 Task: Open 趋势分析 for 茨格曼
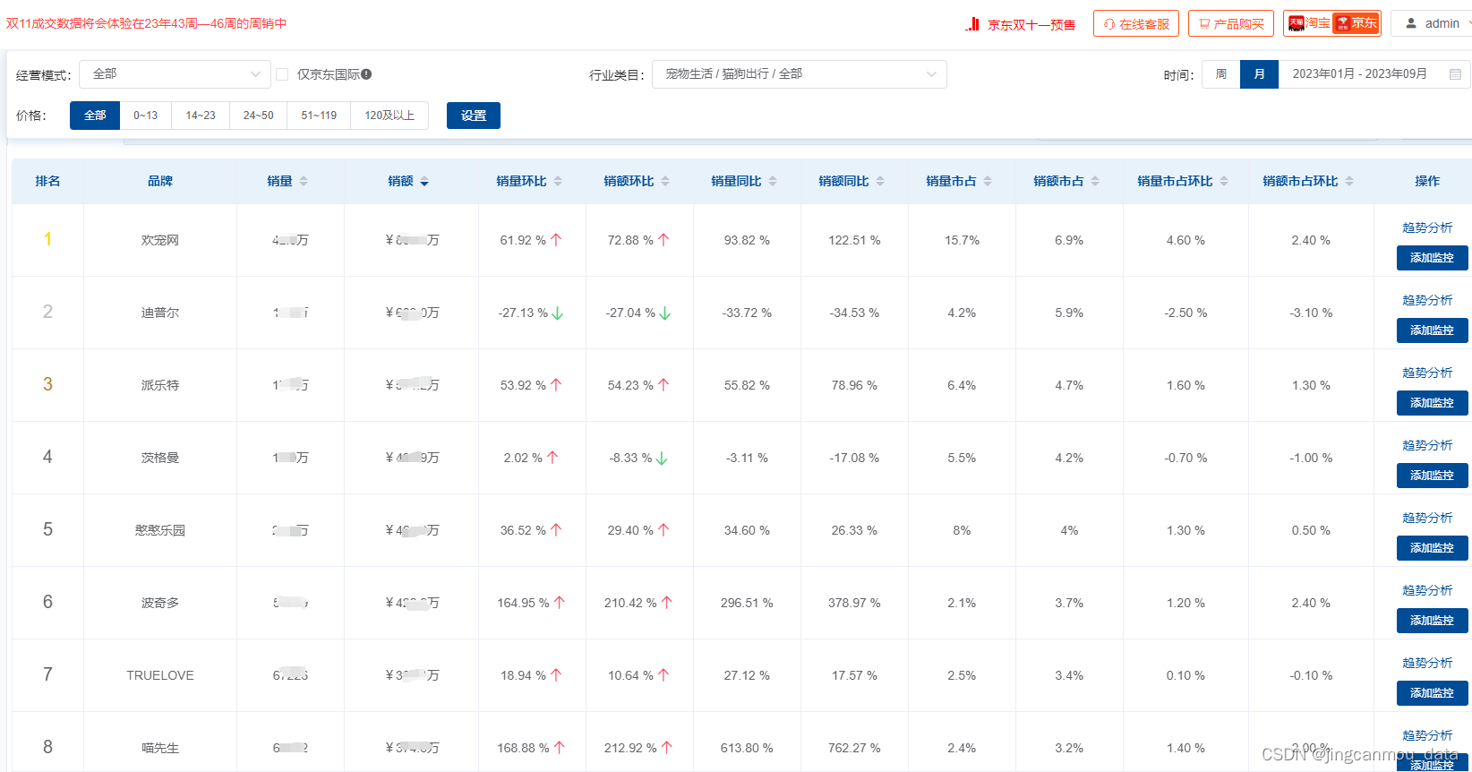(1427, 445)
